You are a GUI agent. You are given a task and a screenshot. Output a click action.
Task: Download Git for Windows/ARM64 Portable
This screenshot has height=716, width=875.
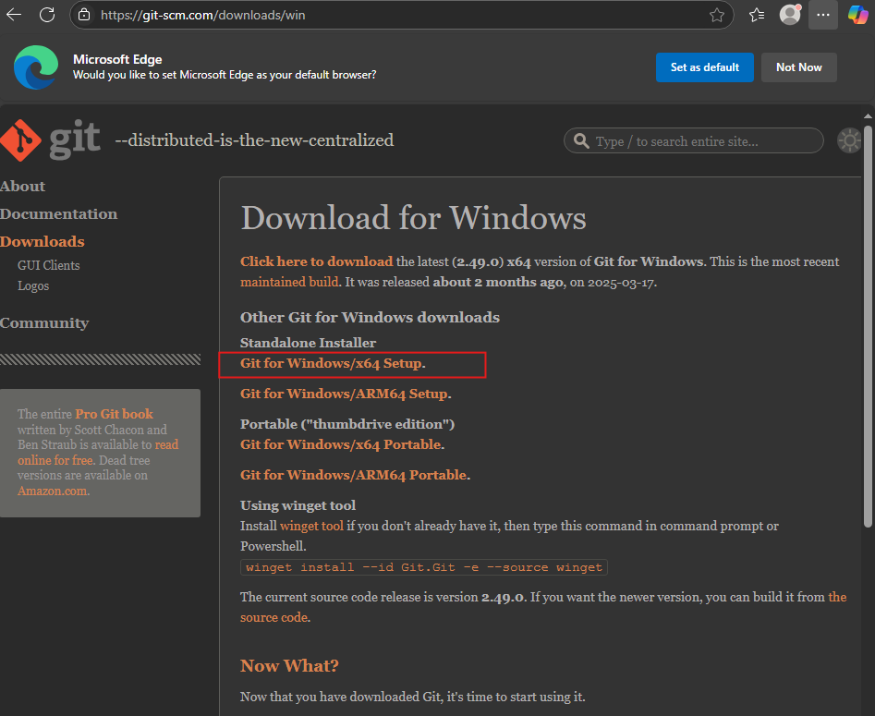pos(355,475)
